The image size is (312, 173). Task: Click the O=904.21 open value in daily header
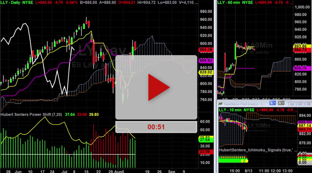pos(127,3)
